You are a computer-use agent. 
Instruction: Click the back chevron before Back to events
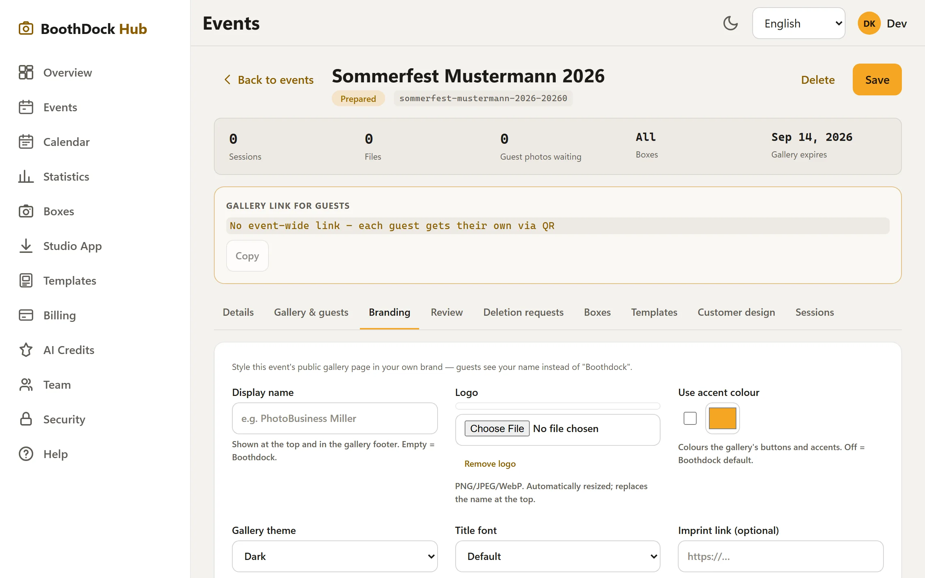(227, 79)
